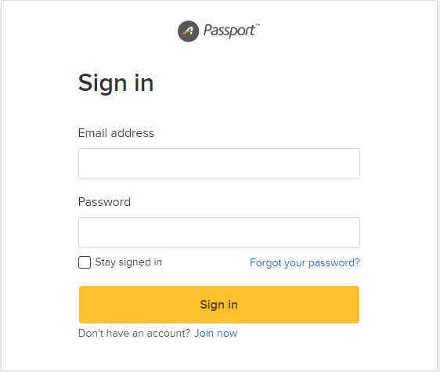Image resolution: width=440 pixels, height=372 pixels.
Task: Focus the Password input field
Action: 219,233
